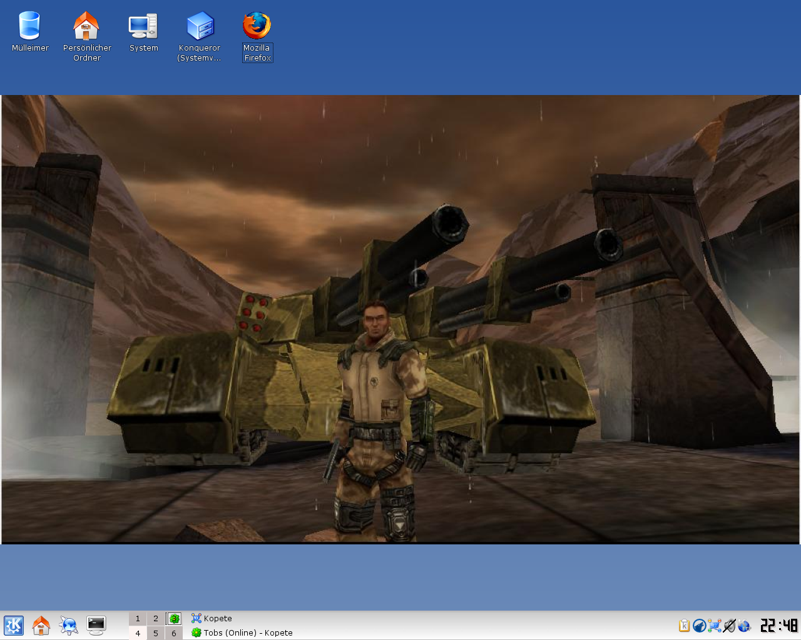Click the KFTP tray icon
The image size is (801, 640).
tap(744, 625)
